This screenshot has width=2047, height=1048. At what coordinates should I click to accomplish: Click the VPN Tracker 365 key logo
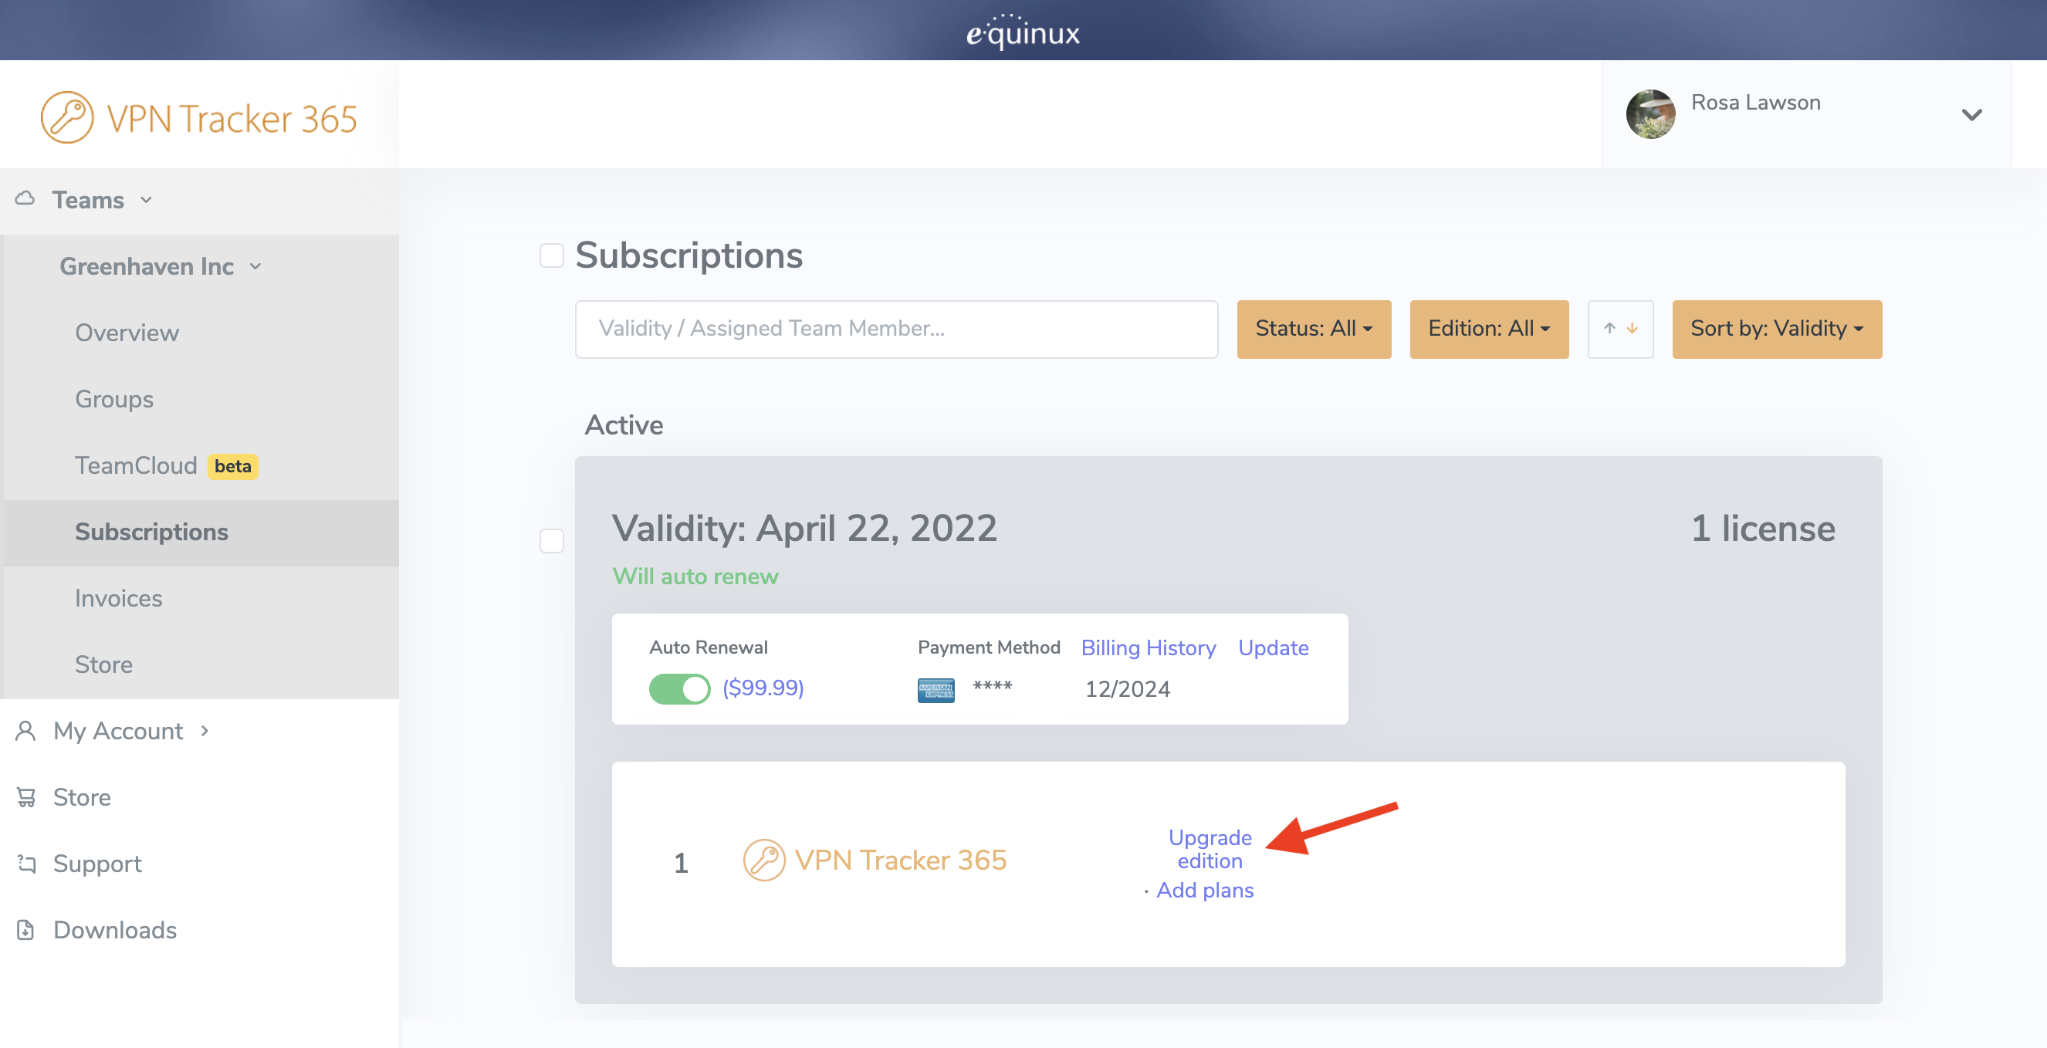(66, 117)
